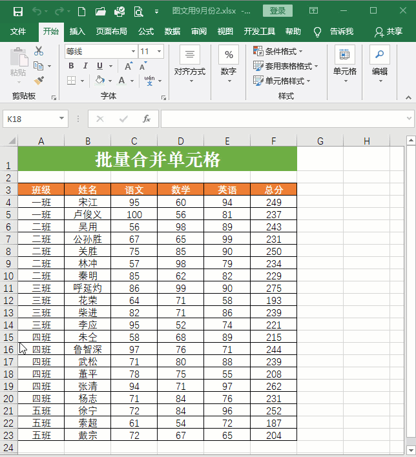This screenshot has width=416, height=457.
Task: Click the Print Preview icon
Action: pos(138,12)
